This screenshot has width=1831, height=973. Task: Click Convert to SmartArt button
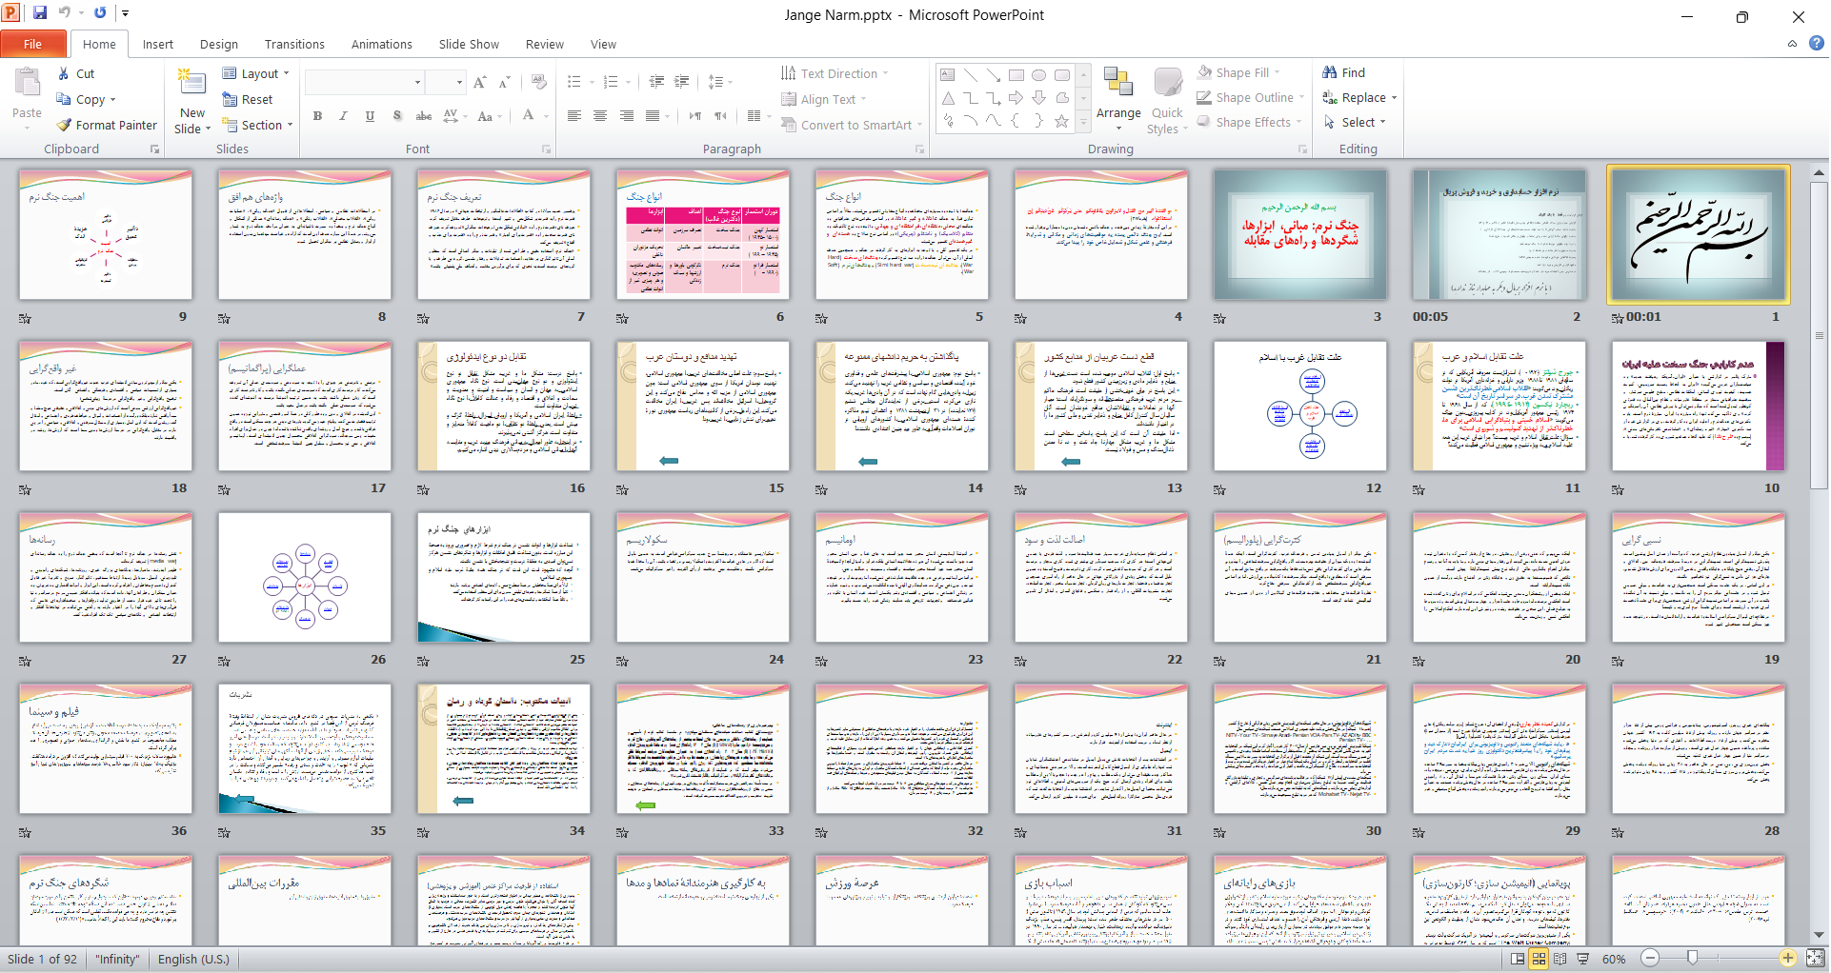852,125
